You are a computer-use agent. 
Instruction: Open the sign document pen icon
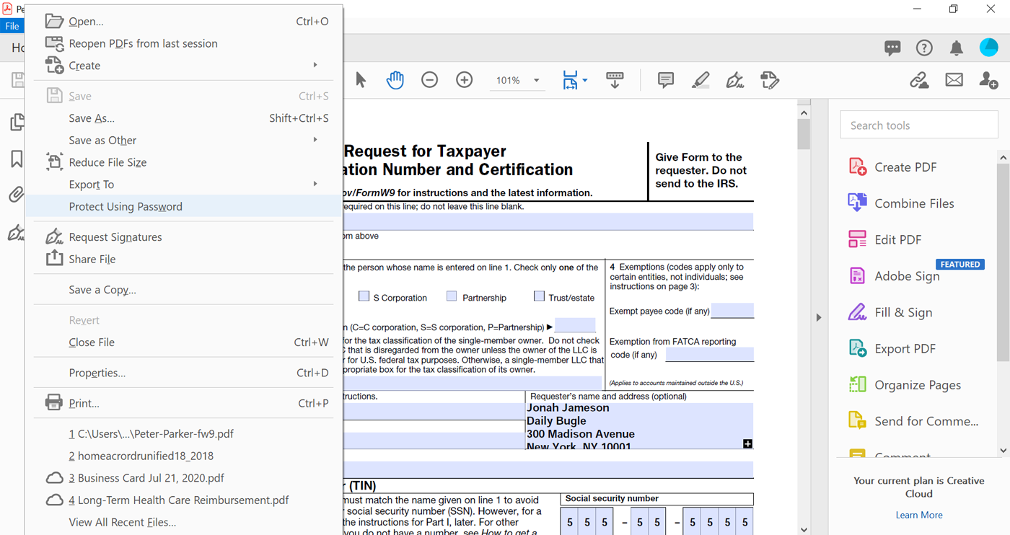pyautogui.click(x=735, y=80)
